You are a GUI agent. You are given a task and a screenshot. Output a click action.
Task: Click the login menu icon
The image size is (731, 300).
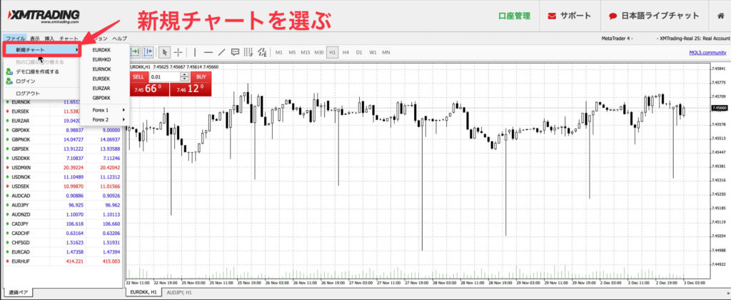coord(9,81)
